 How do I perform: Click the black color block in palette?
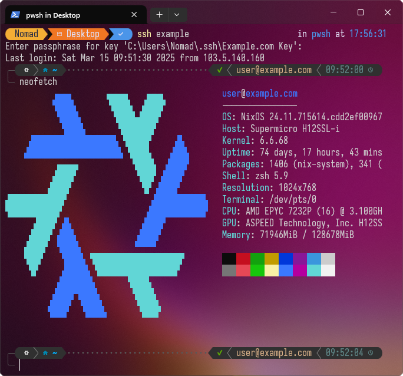point(229,259)
